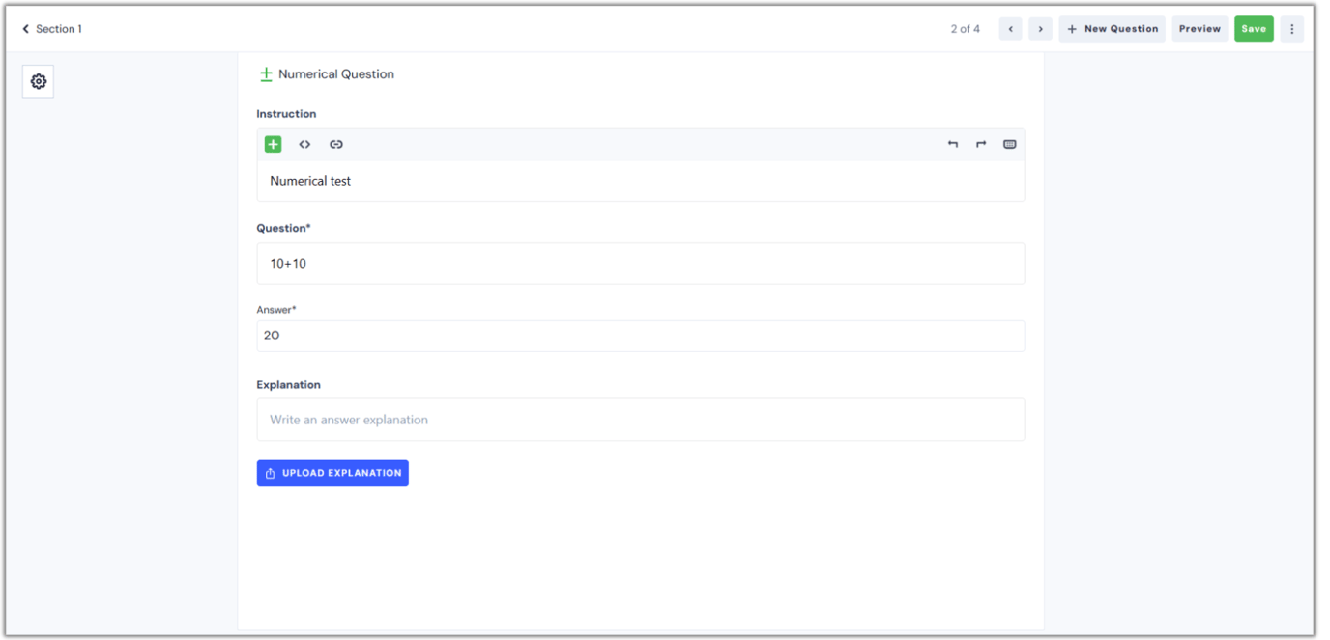Select the Answer field showing 20
Image resolution: width=1330 pixels, height=640 pixels.
pos(640,335)
